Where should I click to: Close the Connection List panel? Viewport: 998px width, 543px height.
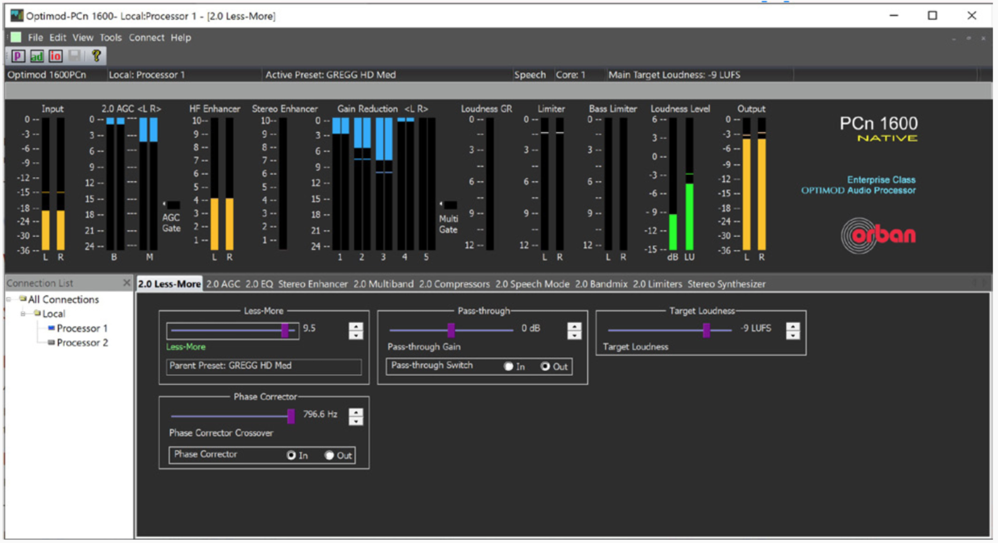(x=127, y=283)
